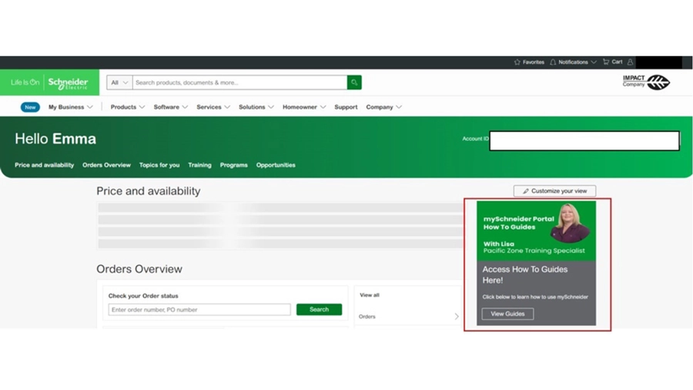Open the Orders row chevron
The image size is (693, 390).
click(457, 317)
